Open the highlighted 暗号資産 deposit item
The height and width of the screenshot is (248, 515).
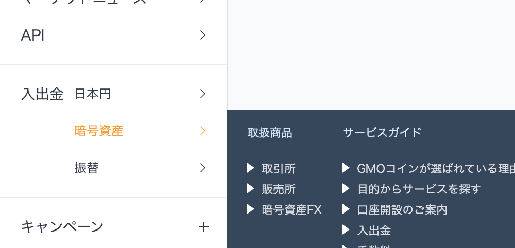99,131
